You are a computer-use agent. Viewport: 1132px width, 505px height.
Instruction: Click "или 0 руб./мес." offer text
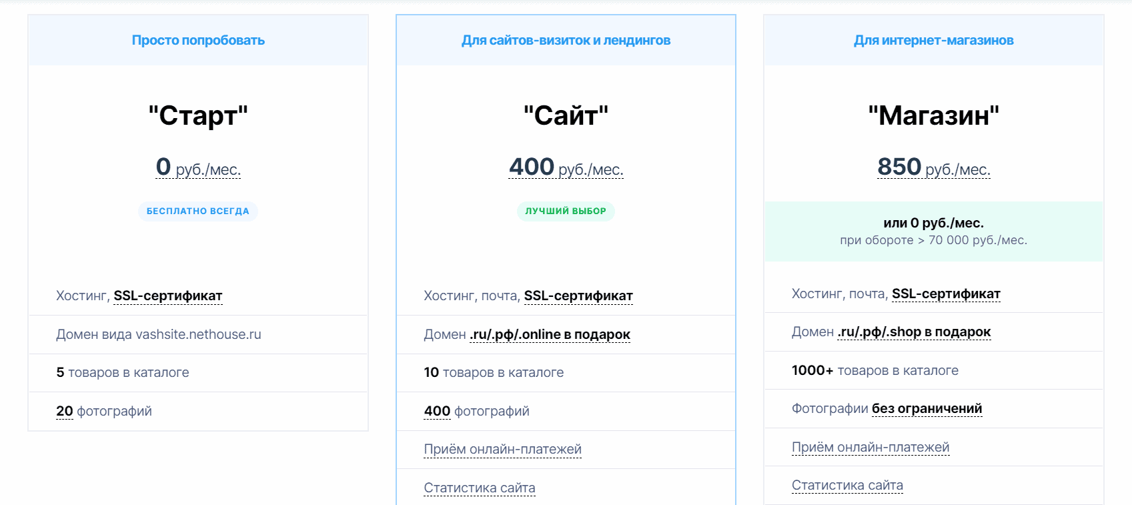pos(934,223)
